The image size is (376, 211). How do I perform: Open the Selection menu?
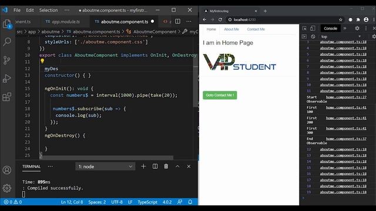pyautogui.click(x=48, y=10)
